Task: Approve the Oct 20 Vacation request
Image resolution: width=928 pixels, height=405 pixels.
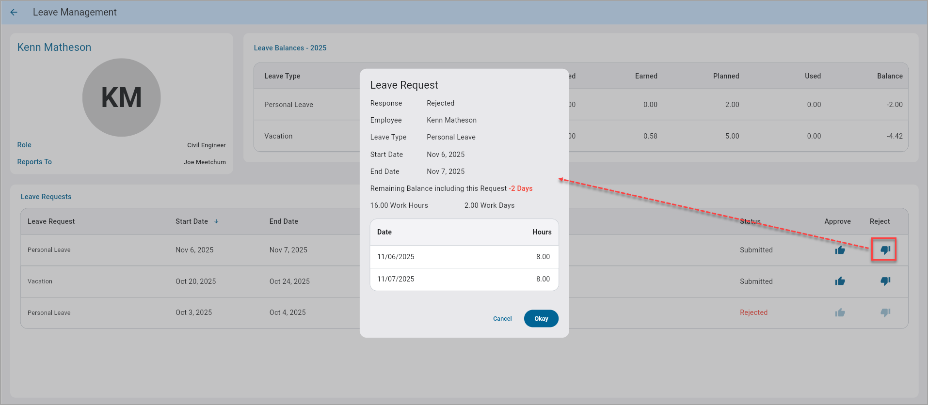Action: (x=840, y=281)
